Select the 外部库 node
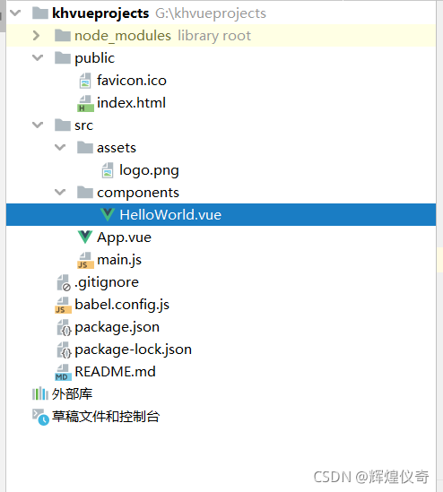The height and width of the screenshot is (492, 443). pos(72,394)
